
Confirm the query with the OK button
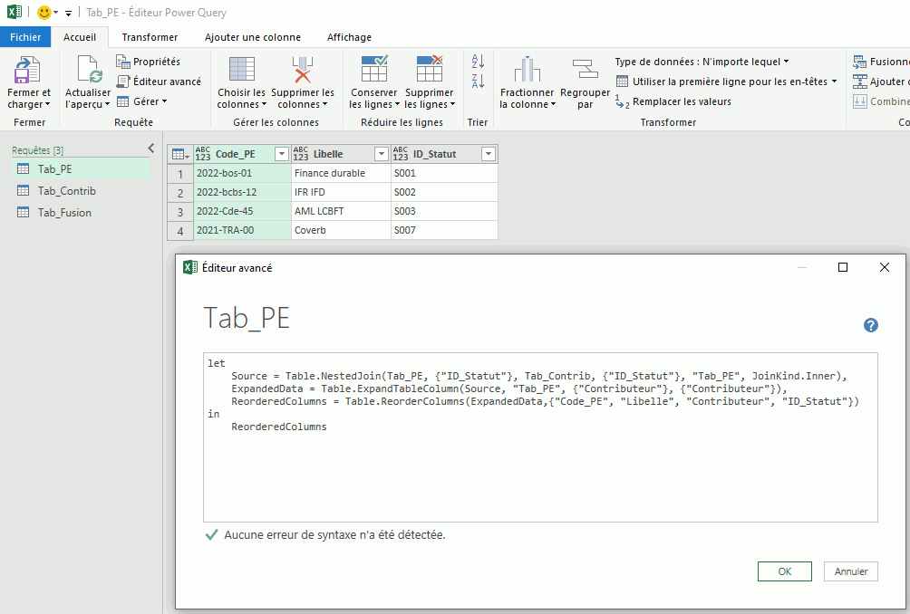(784, 571)
